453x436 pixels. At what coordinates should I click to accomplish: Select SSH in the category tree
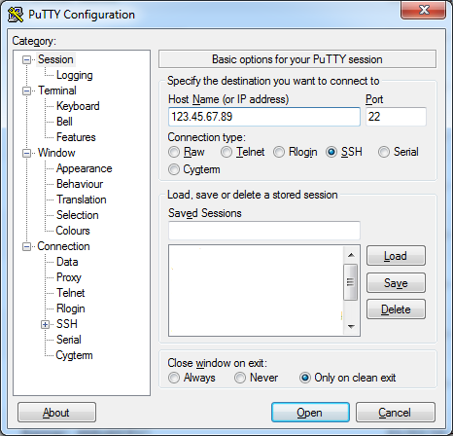(67, 324)
